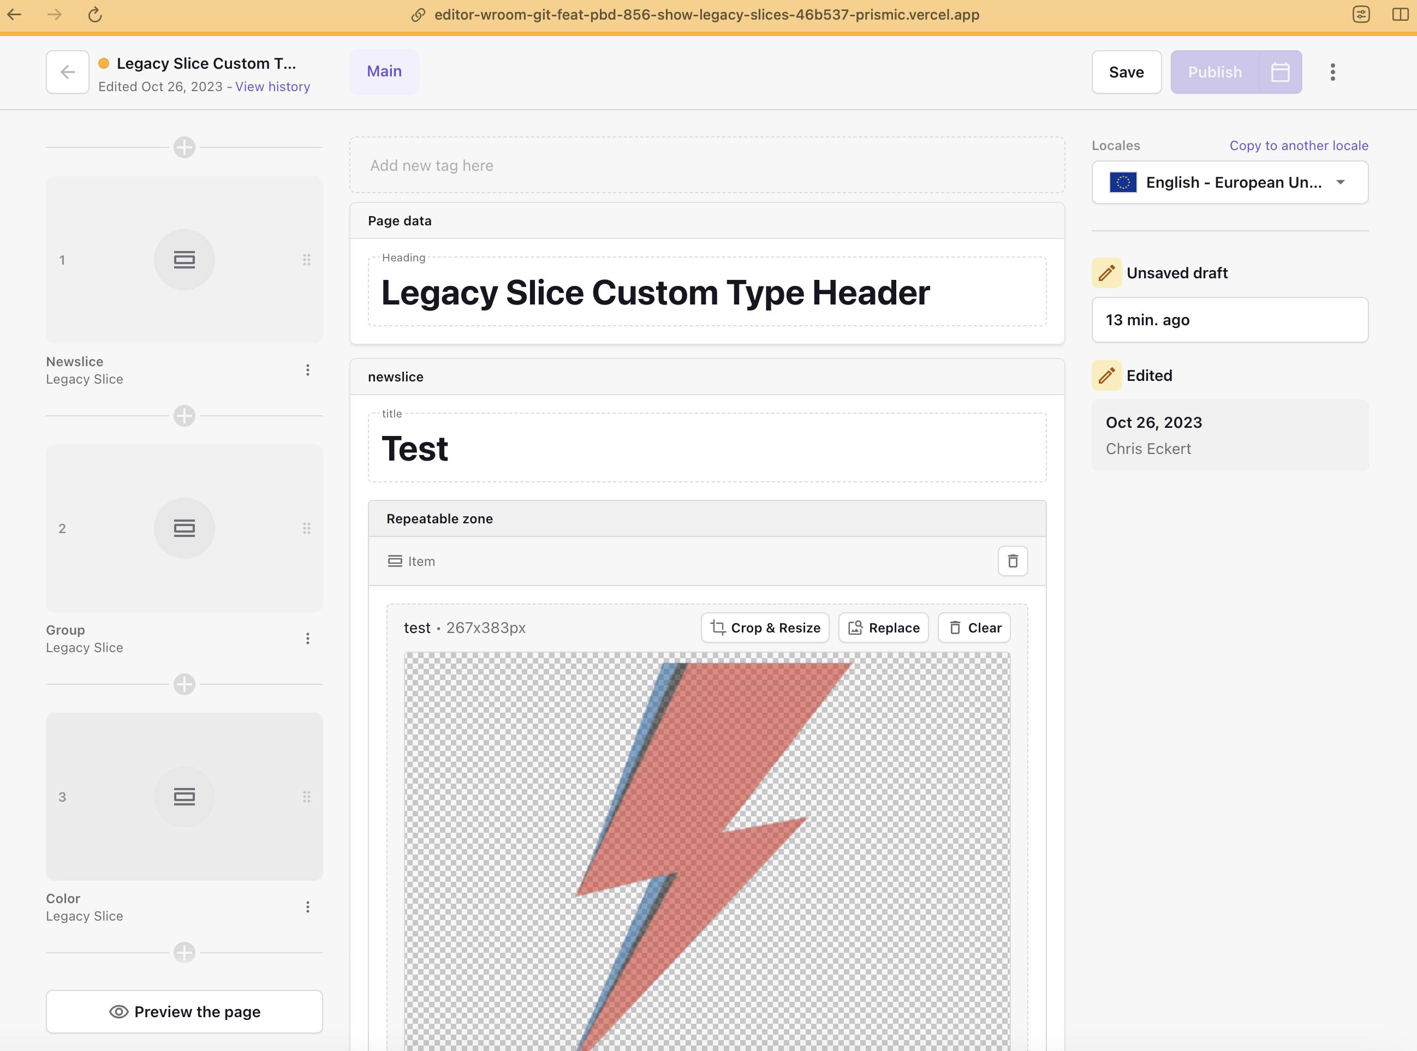Open the View history link
Screen dimensions: 1417x1051
coord(272,87)
